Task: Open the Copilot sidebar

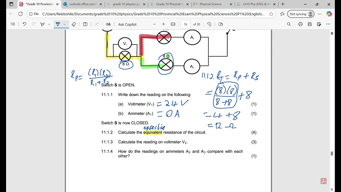Action: tap(330, 14)
